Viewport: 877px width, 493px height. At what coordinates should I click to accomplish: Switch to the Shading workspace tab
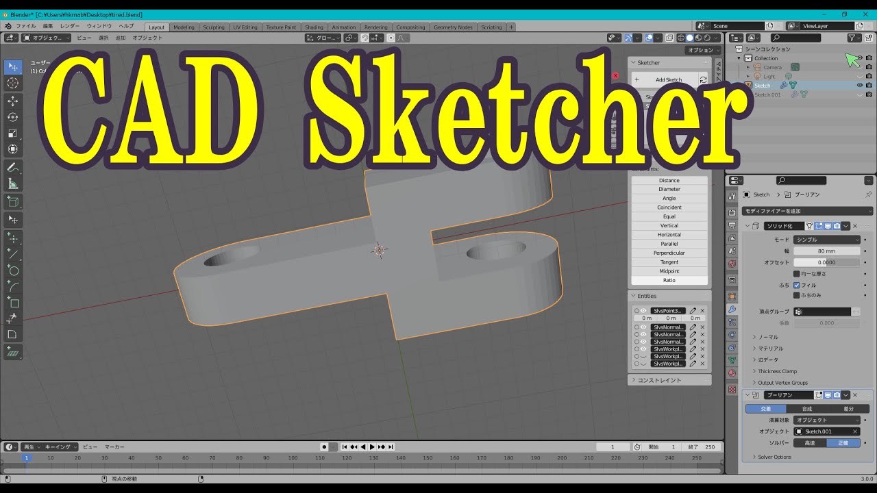tap(314, 27)
